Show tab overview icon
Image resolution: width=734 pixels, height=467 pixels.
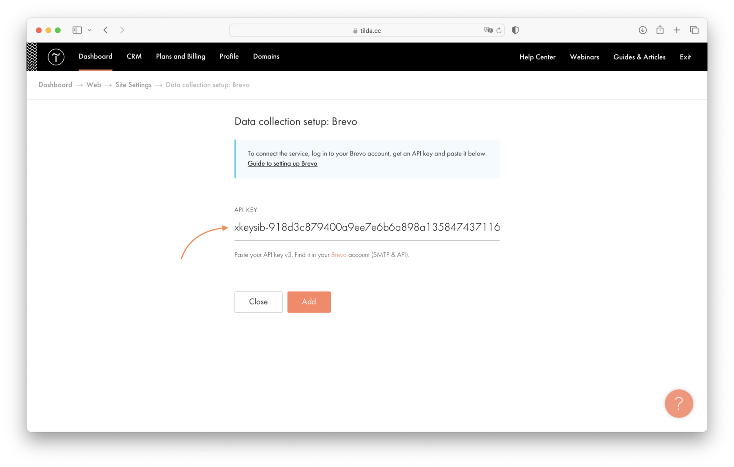[694, 30]
